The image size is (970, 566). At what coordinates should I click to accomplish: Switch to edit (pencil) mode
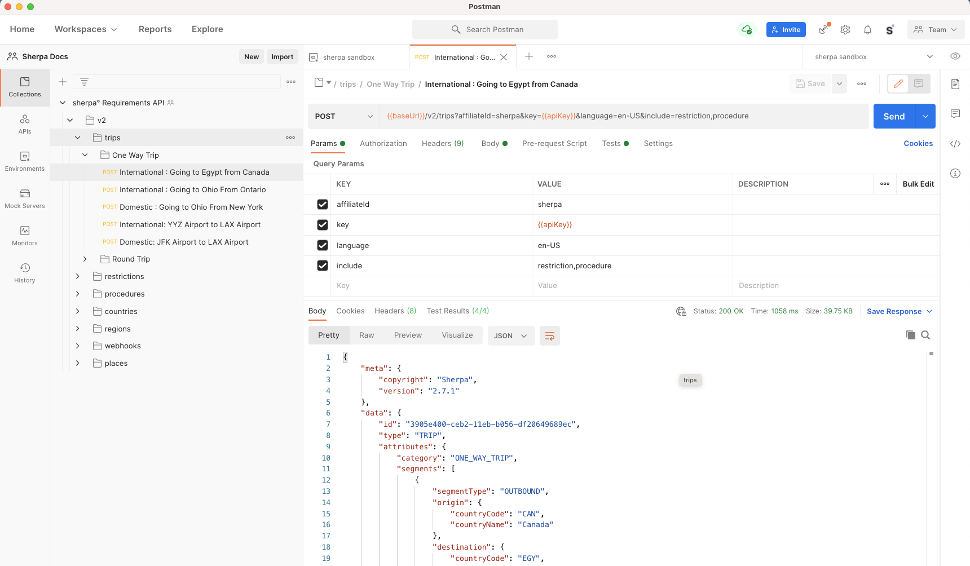click(x=898, y=83)
